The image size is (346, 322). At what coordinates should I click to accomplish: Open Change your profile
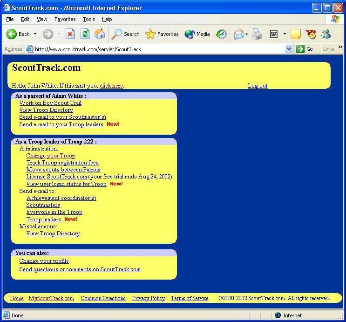pyautogui.click(x=44, y=261)
